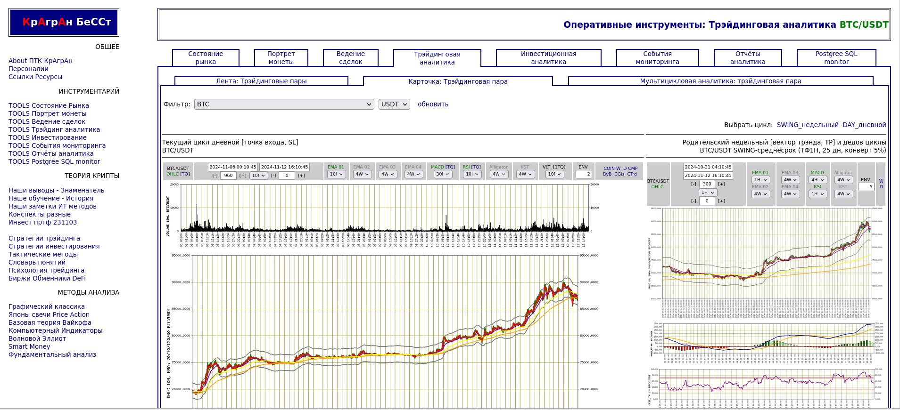Click the [+] stepper next to 960
The image size is (900, 410).
[243, 176]
